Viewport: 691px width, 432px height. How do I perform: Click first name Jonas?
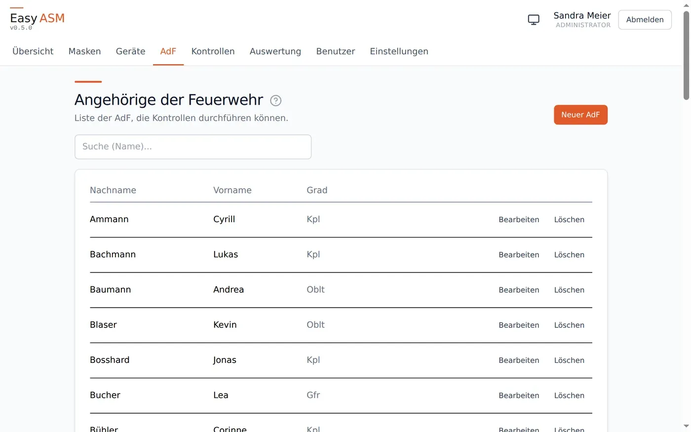pyautogui.click(x=225, y=360)
